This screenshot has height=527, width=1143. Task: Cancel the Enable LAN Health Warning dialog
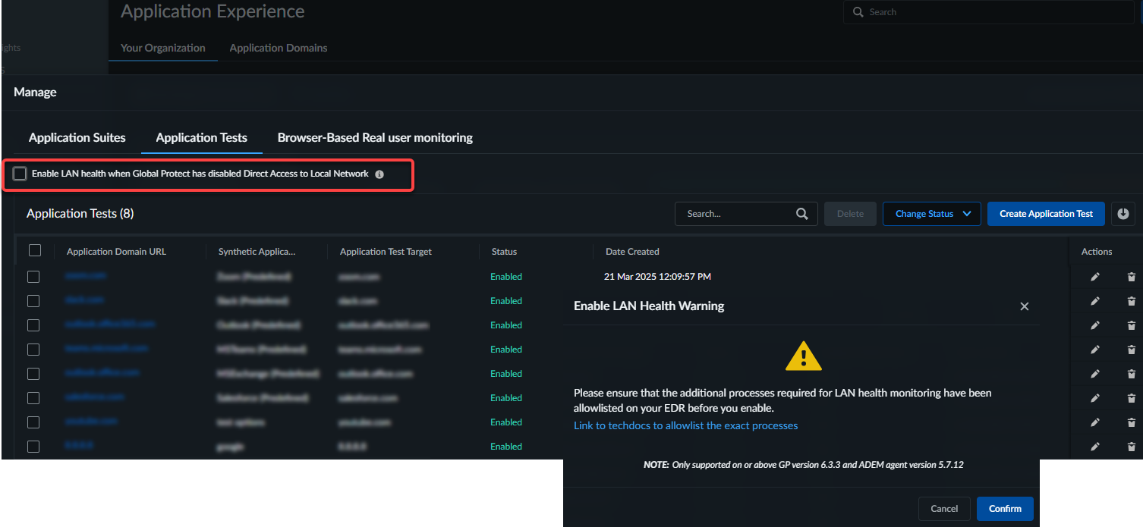(944, 509)
